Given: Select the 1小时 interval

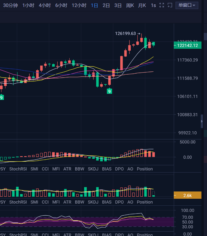Looking at the screenshot, I should pos(28,5).
